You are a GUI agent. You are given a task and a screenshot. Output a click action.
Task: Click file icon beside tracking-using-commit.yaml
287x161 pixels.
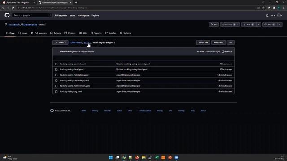[x=57, y=64]
